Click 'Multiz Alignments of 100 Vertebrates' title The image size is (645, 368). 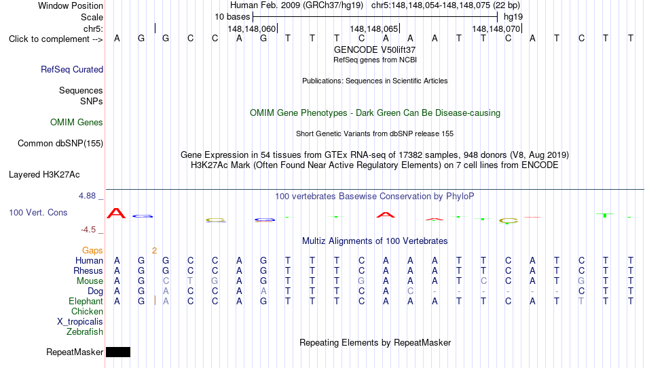click(x=375, y=241)
